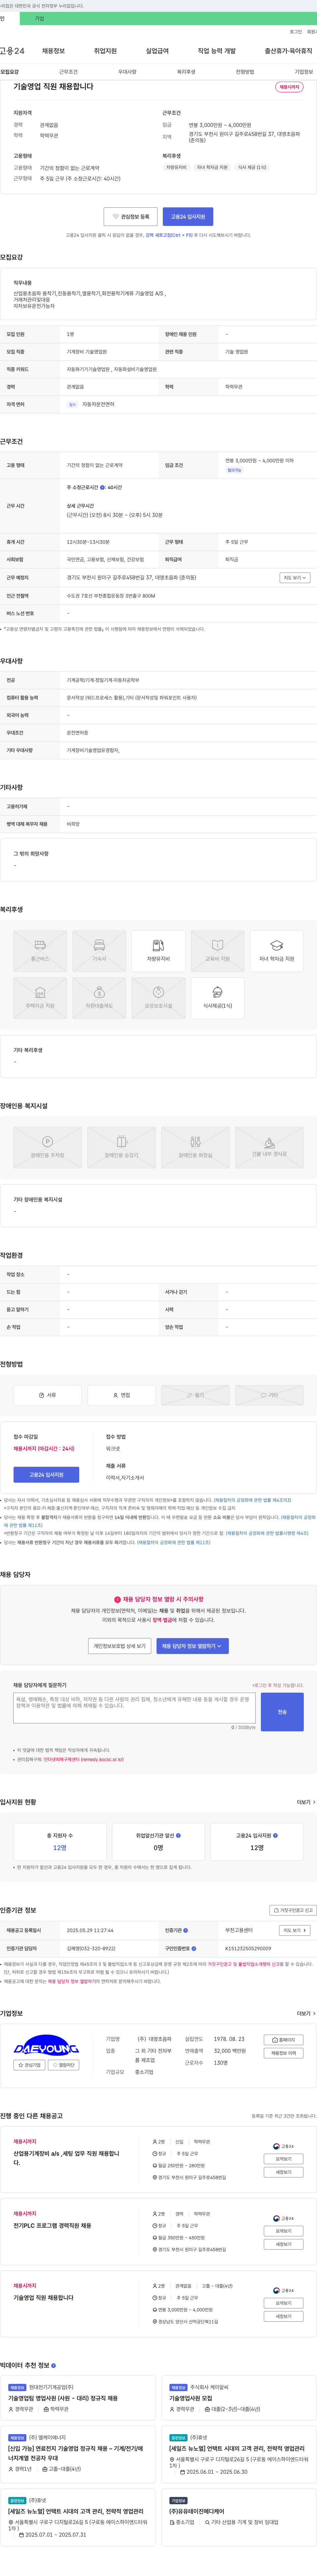
Task: Click the 면접 screening step icon
Action: pyautogui.click(x=121, y=1395)
